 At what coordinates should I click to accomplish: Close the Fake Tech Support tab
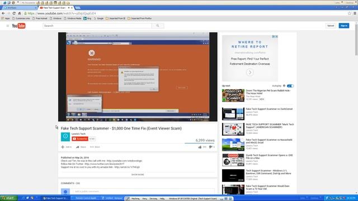click(x=72, y=8)
